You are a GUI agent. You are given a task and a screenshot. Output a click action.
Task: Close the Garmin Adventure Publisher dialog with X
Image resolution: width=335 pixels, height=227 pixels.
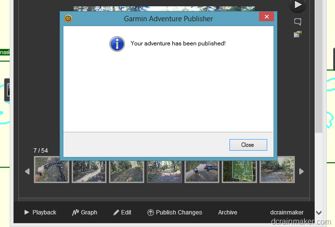[266, 16]
